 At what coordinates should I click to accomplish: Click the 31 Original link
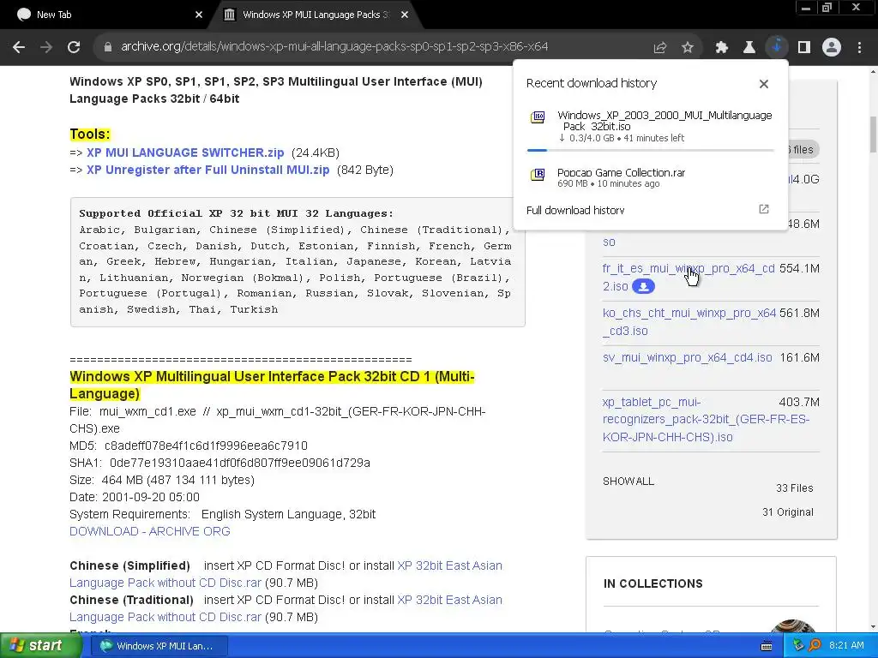787,512
